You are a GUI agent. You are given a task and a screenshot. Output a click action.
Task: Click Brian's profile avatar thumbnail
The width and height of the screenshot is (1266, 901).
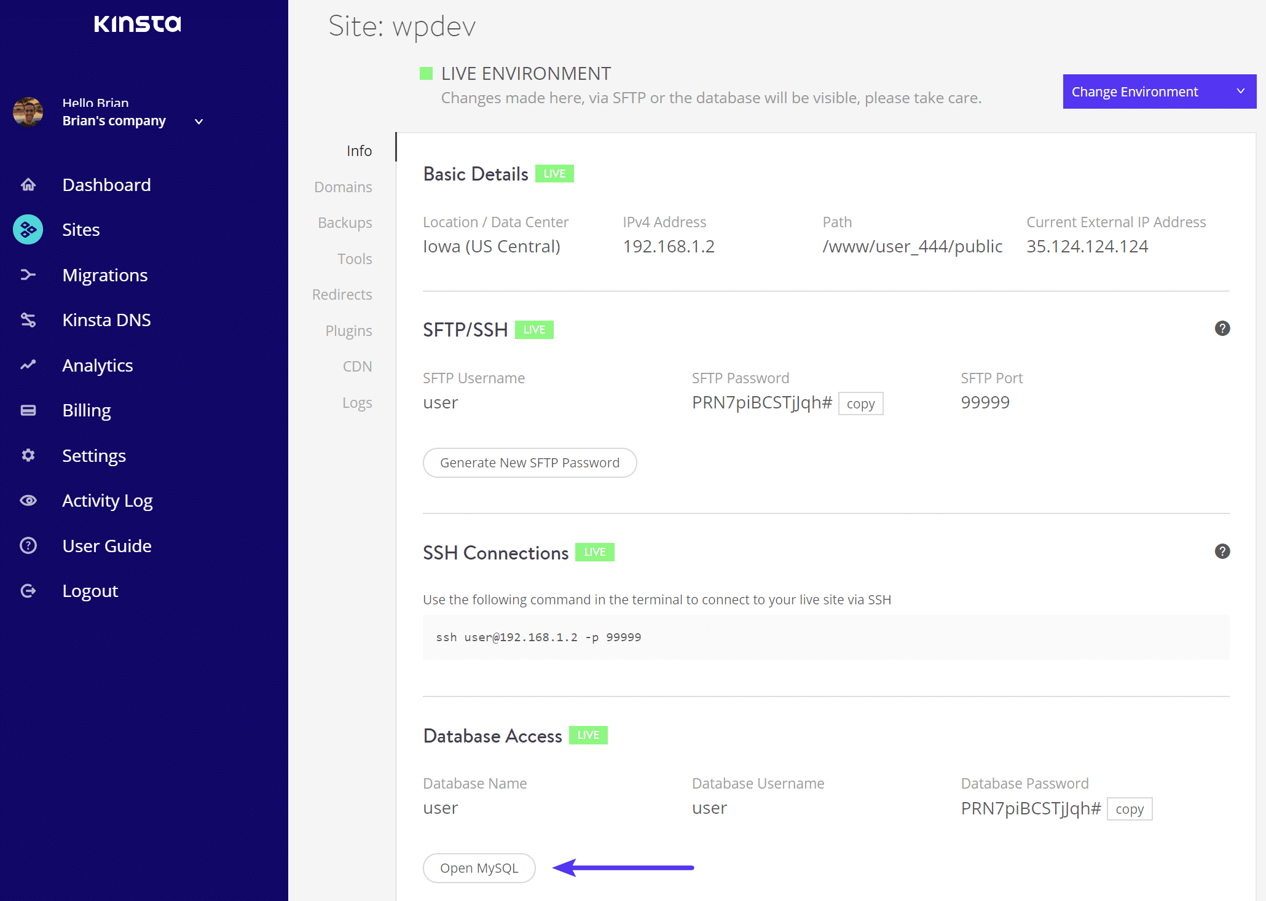(x=28, y=112)
